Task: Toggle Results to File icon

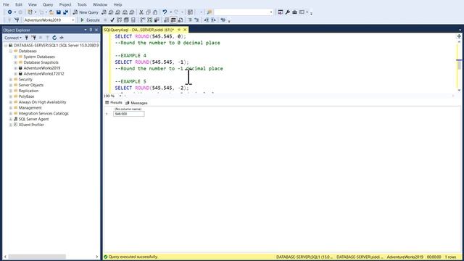Action: point(181,20)
